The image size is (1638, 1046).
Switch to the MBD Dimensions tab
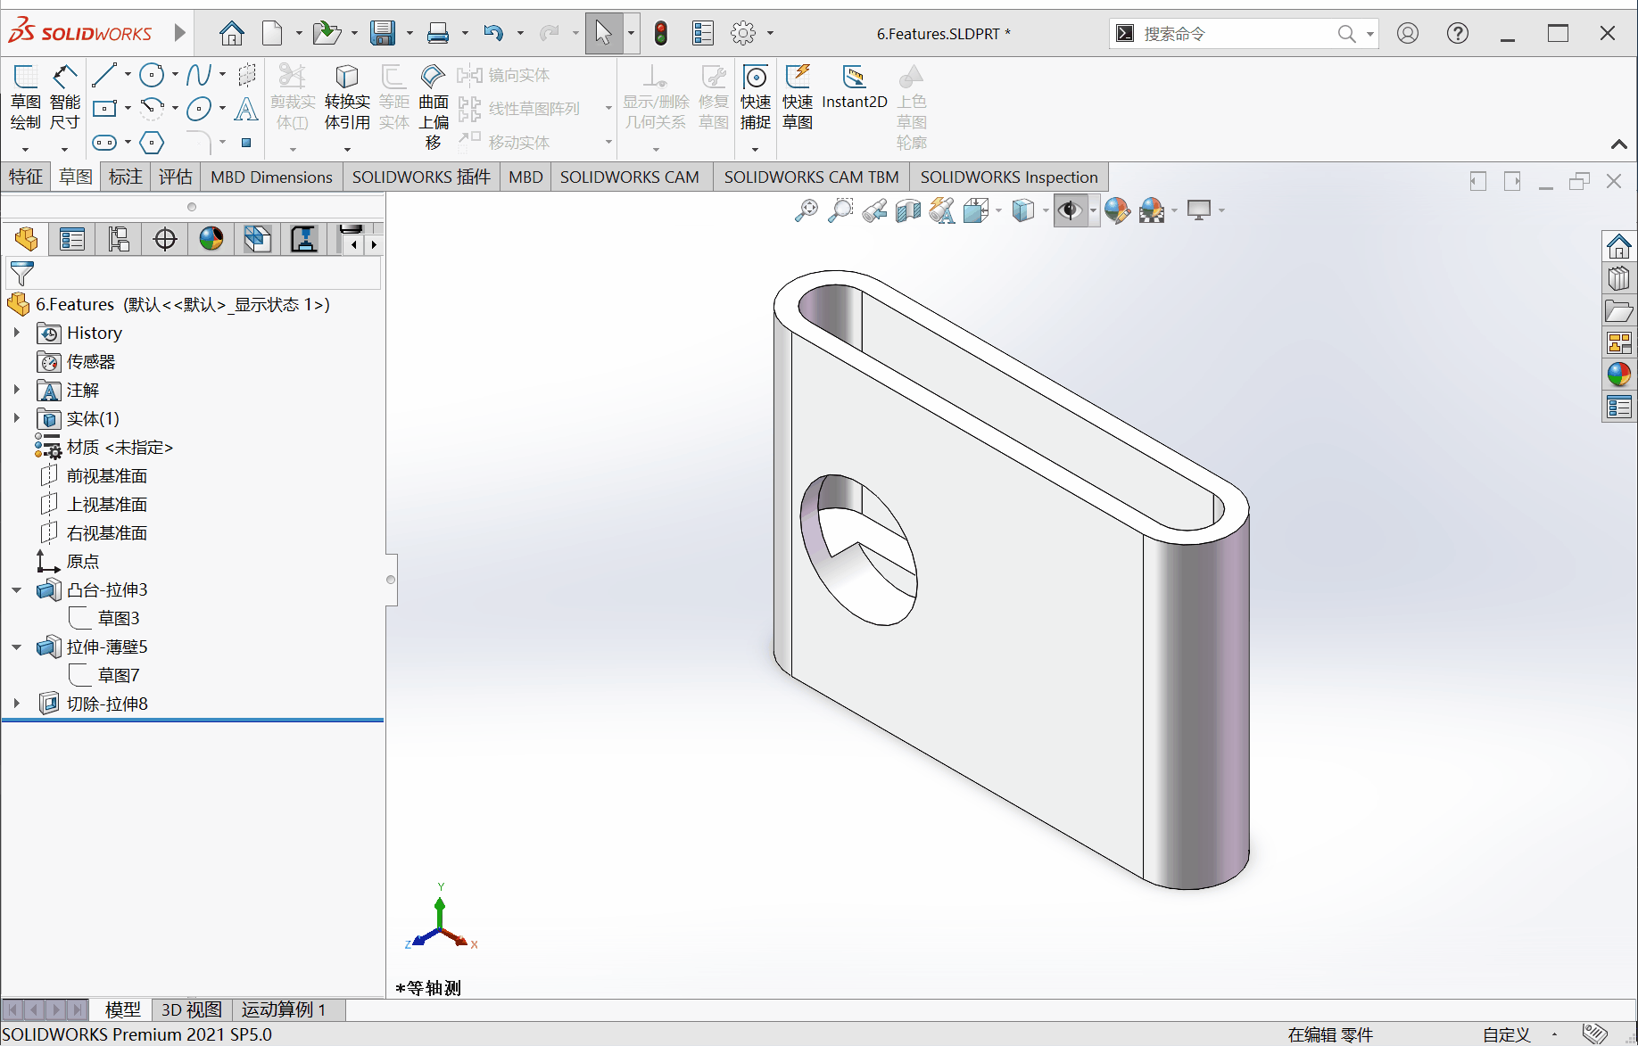click(271, 177)
